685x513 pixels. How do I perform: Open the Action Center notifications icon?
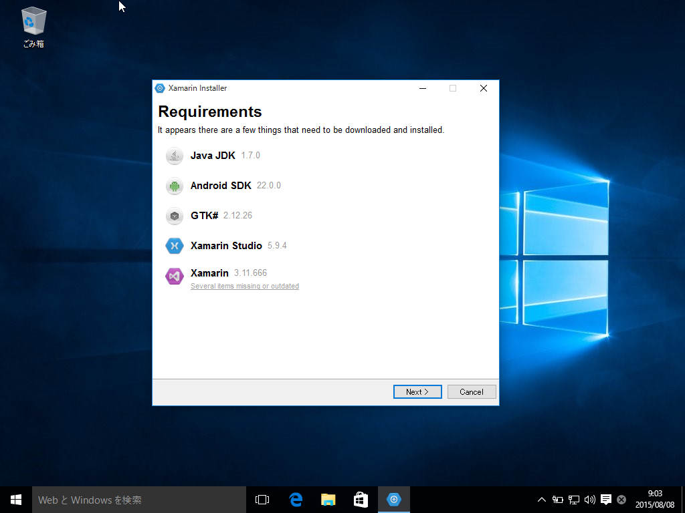606,500
